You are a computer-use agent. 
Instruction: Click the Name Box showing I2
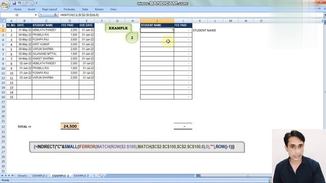(x=17, y=15)
